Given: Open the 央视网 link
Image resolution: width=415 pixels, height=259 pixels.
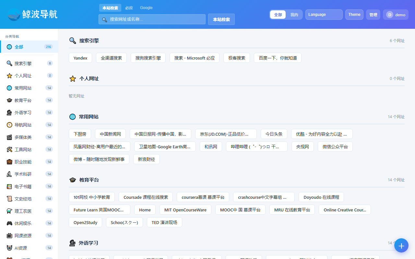Looking at the screenshot, I should 302,147.
